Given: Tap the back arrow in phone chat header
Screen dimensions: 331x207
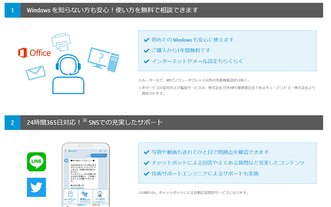Looking at the screenshot, I should [x=66, y=151].
